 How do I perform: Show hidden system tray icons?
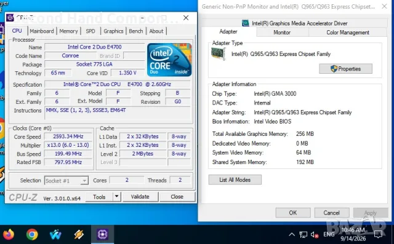coord(292,235)
